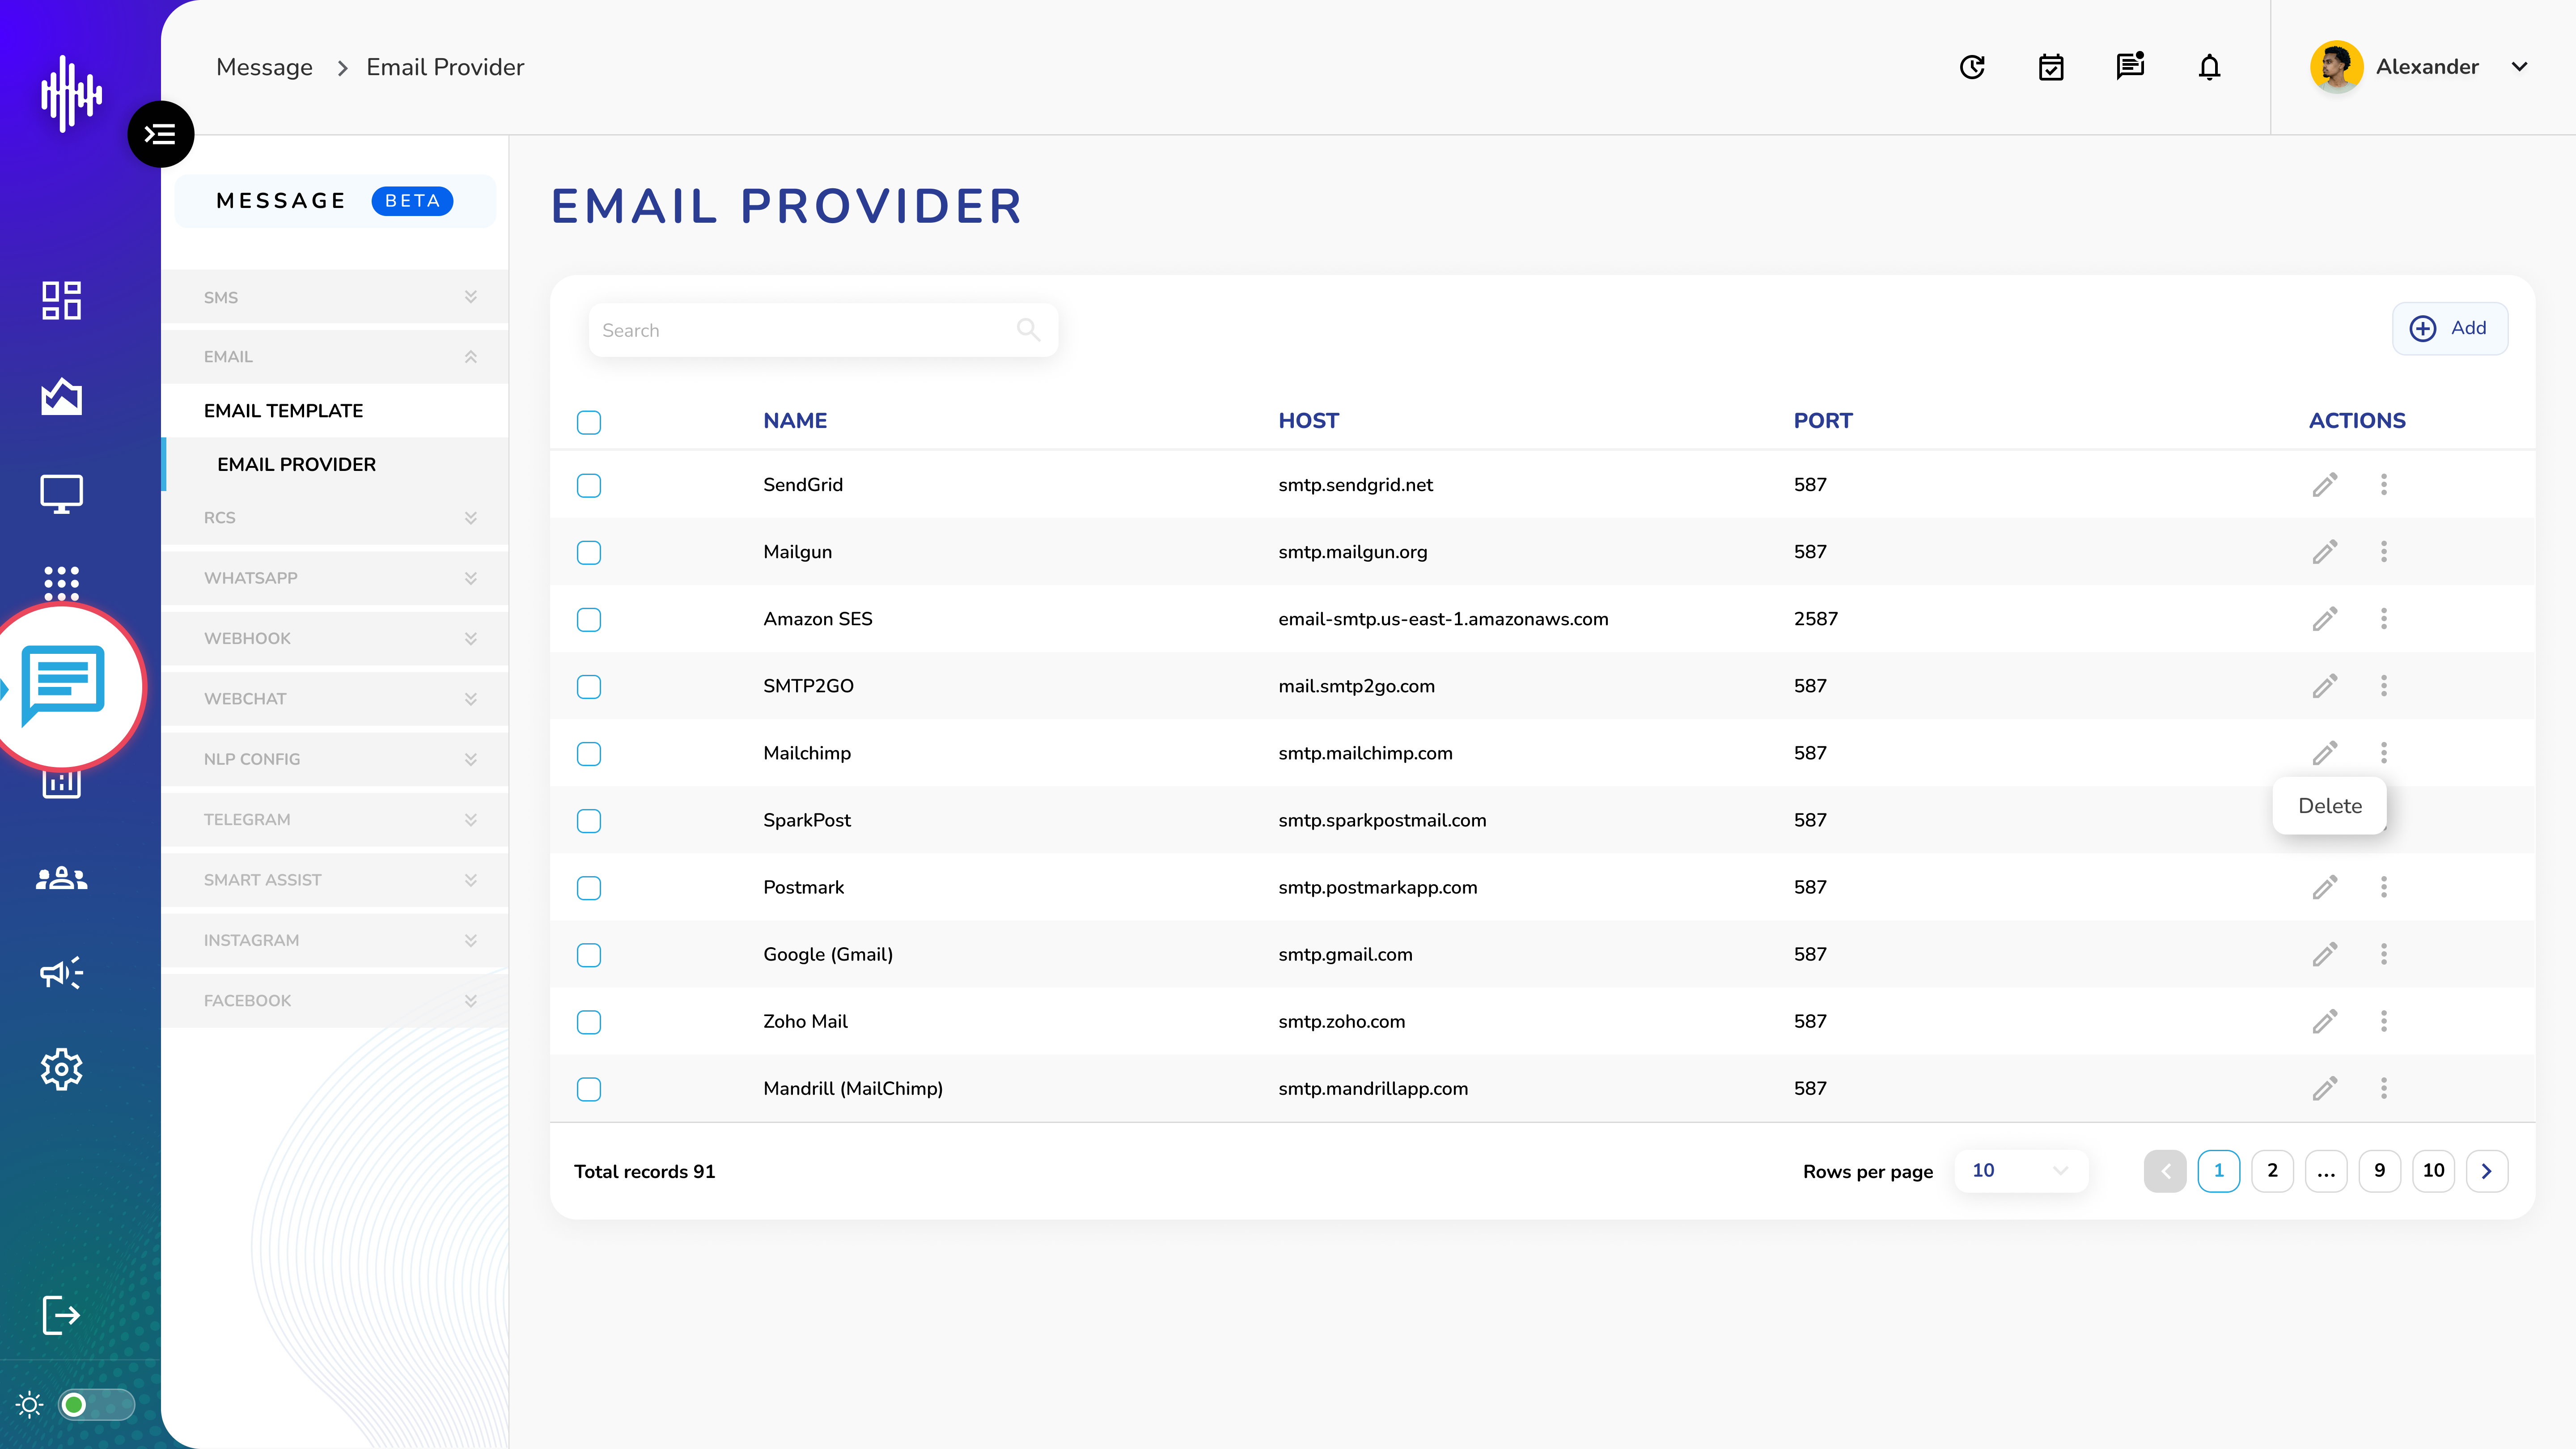Expand the WEBHOOK menu section

tap(335, 638)
